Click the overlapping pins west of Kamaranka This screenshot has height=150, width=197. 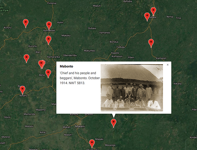point(42,64)
